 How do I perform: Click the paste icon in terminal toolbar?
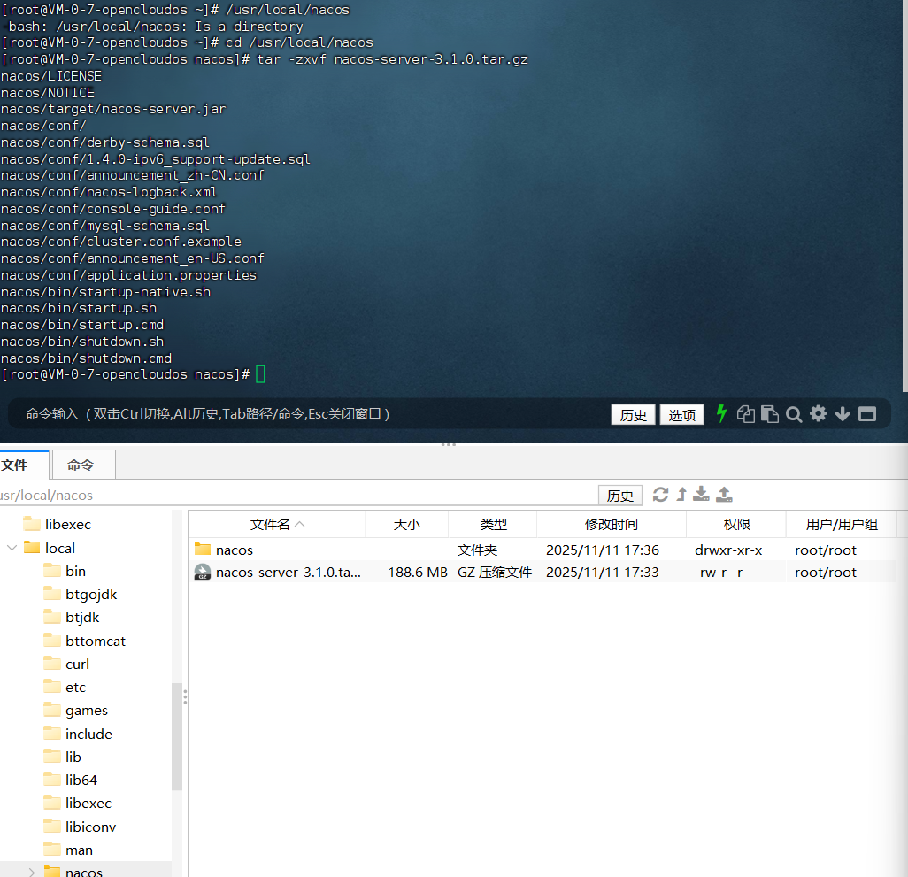(x=770, y=414)
